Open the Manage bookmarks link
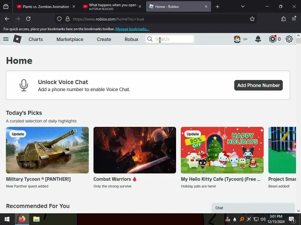 (x=132, y=29)
